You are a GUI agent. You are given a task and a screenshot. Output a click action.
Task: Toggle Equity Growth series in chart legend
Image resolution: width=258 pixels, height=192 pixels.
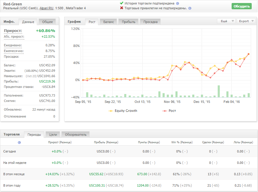click(123, 111)
